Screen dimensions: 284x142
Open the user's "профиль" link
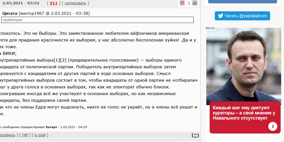(7, 135)
